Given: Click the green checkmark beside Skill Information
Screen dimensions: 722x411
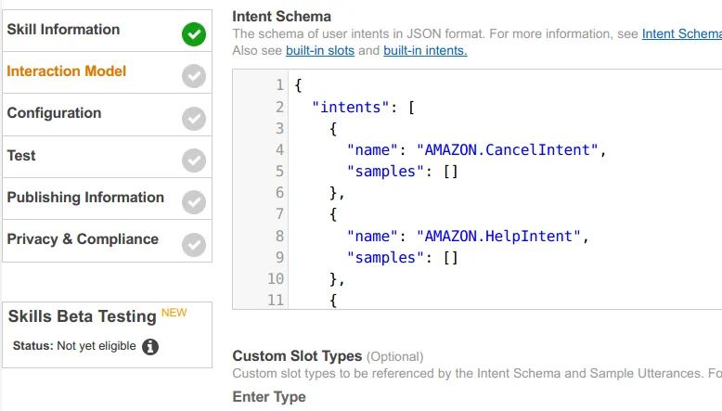Looking at the screenshot, I should (194, 34).
